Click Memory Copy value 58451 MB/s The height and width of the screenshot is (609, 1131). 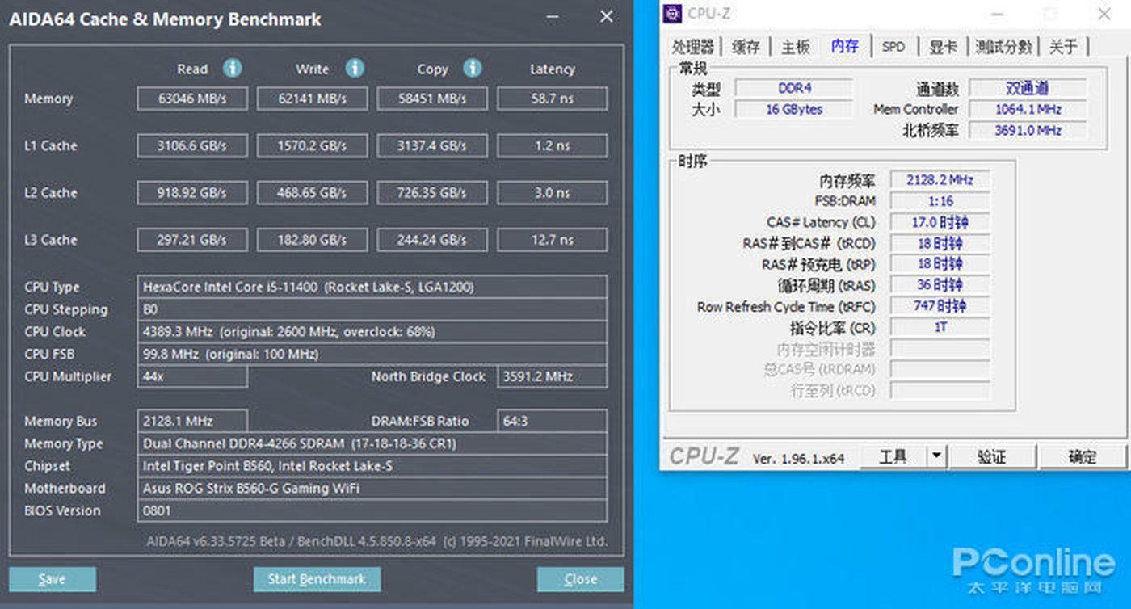(432, 99)
